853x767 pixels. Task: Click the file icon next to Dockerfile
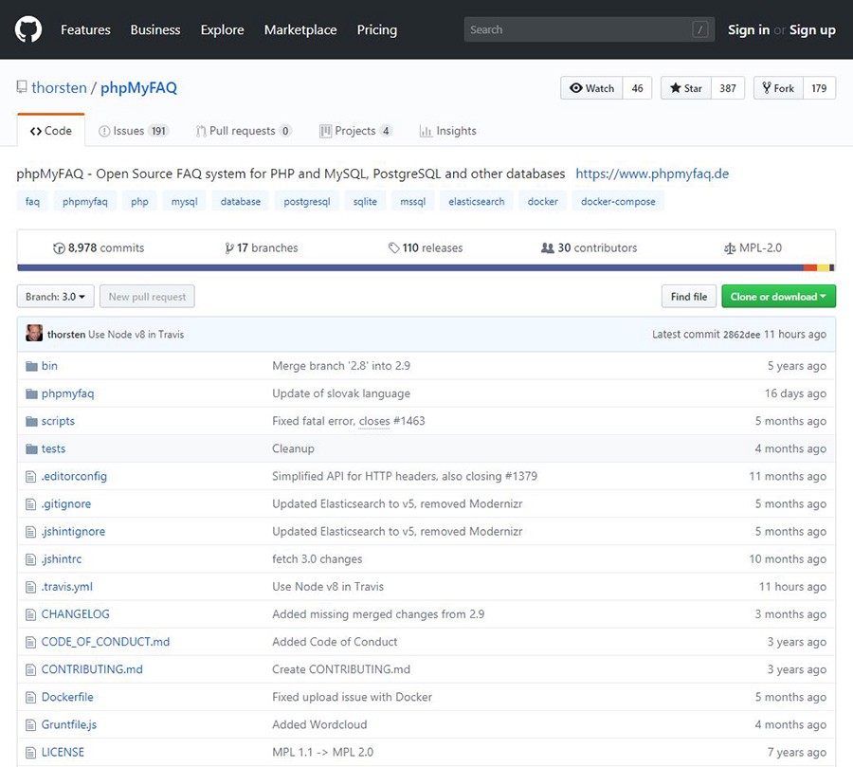31,697
